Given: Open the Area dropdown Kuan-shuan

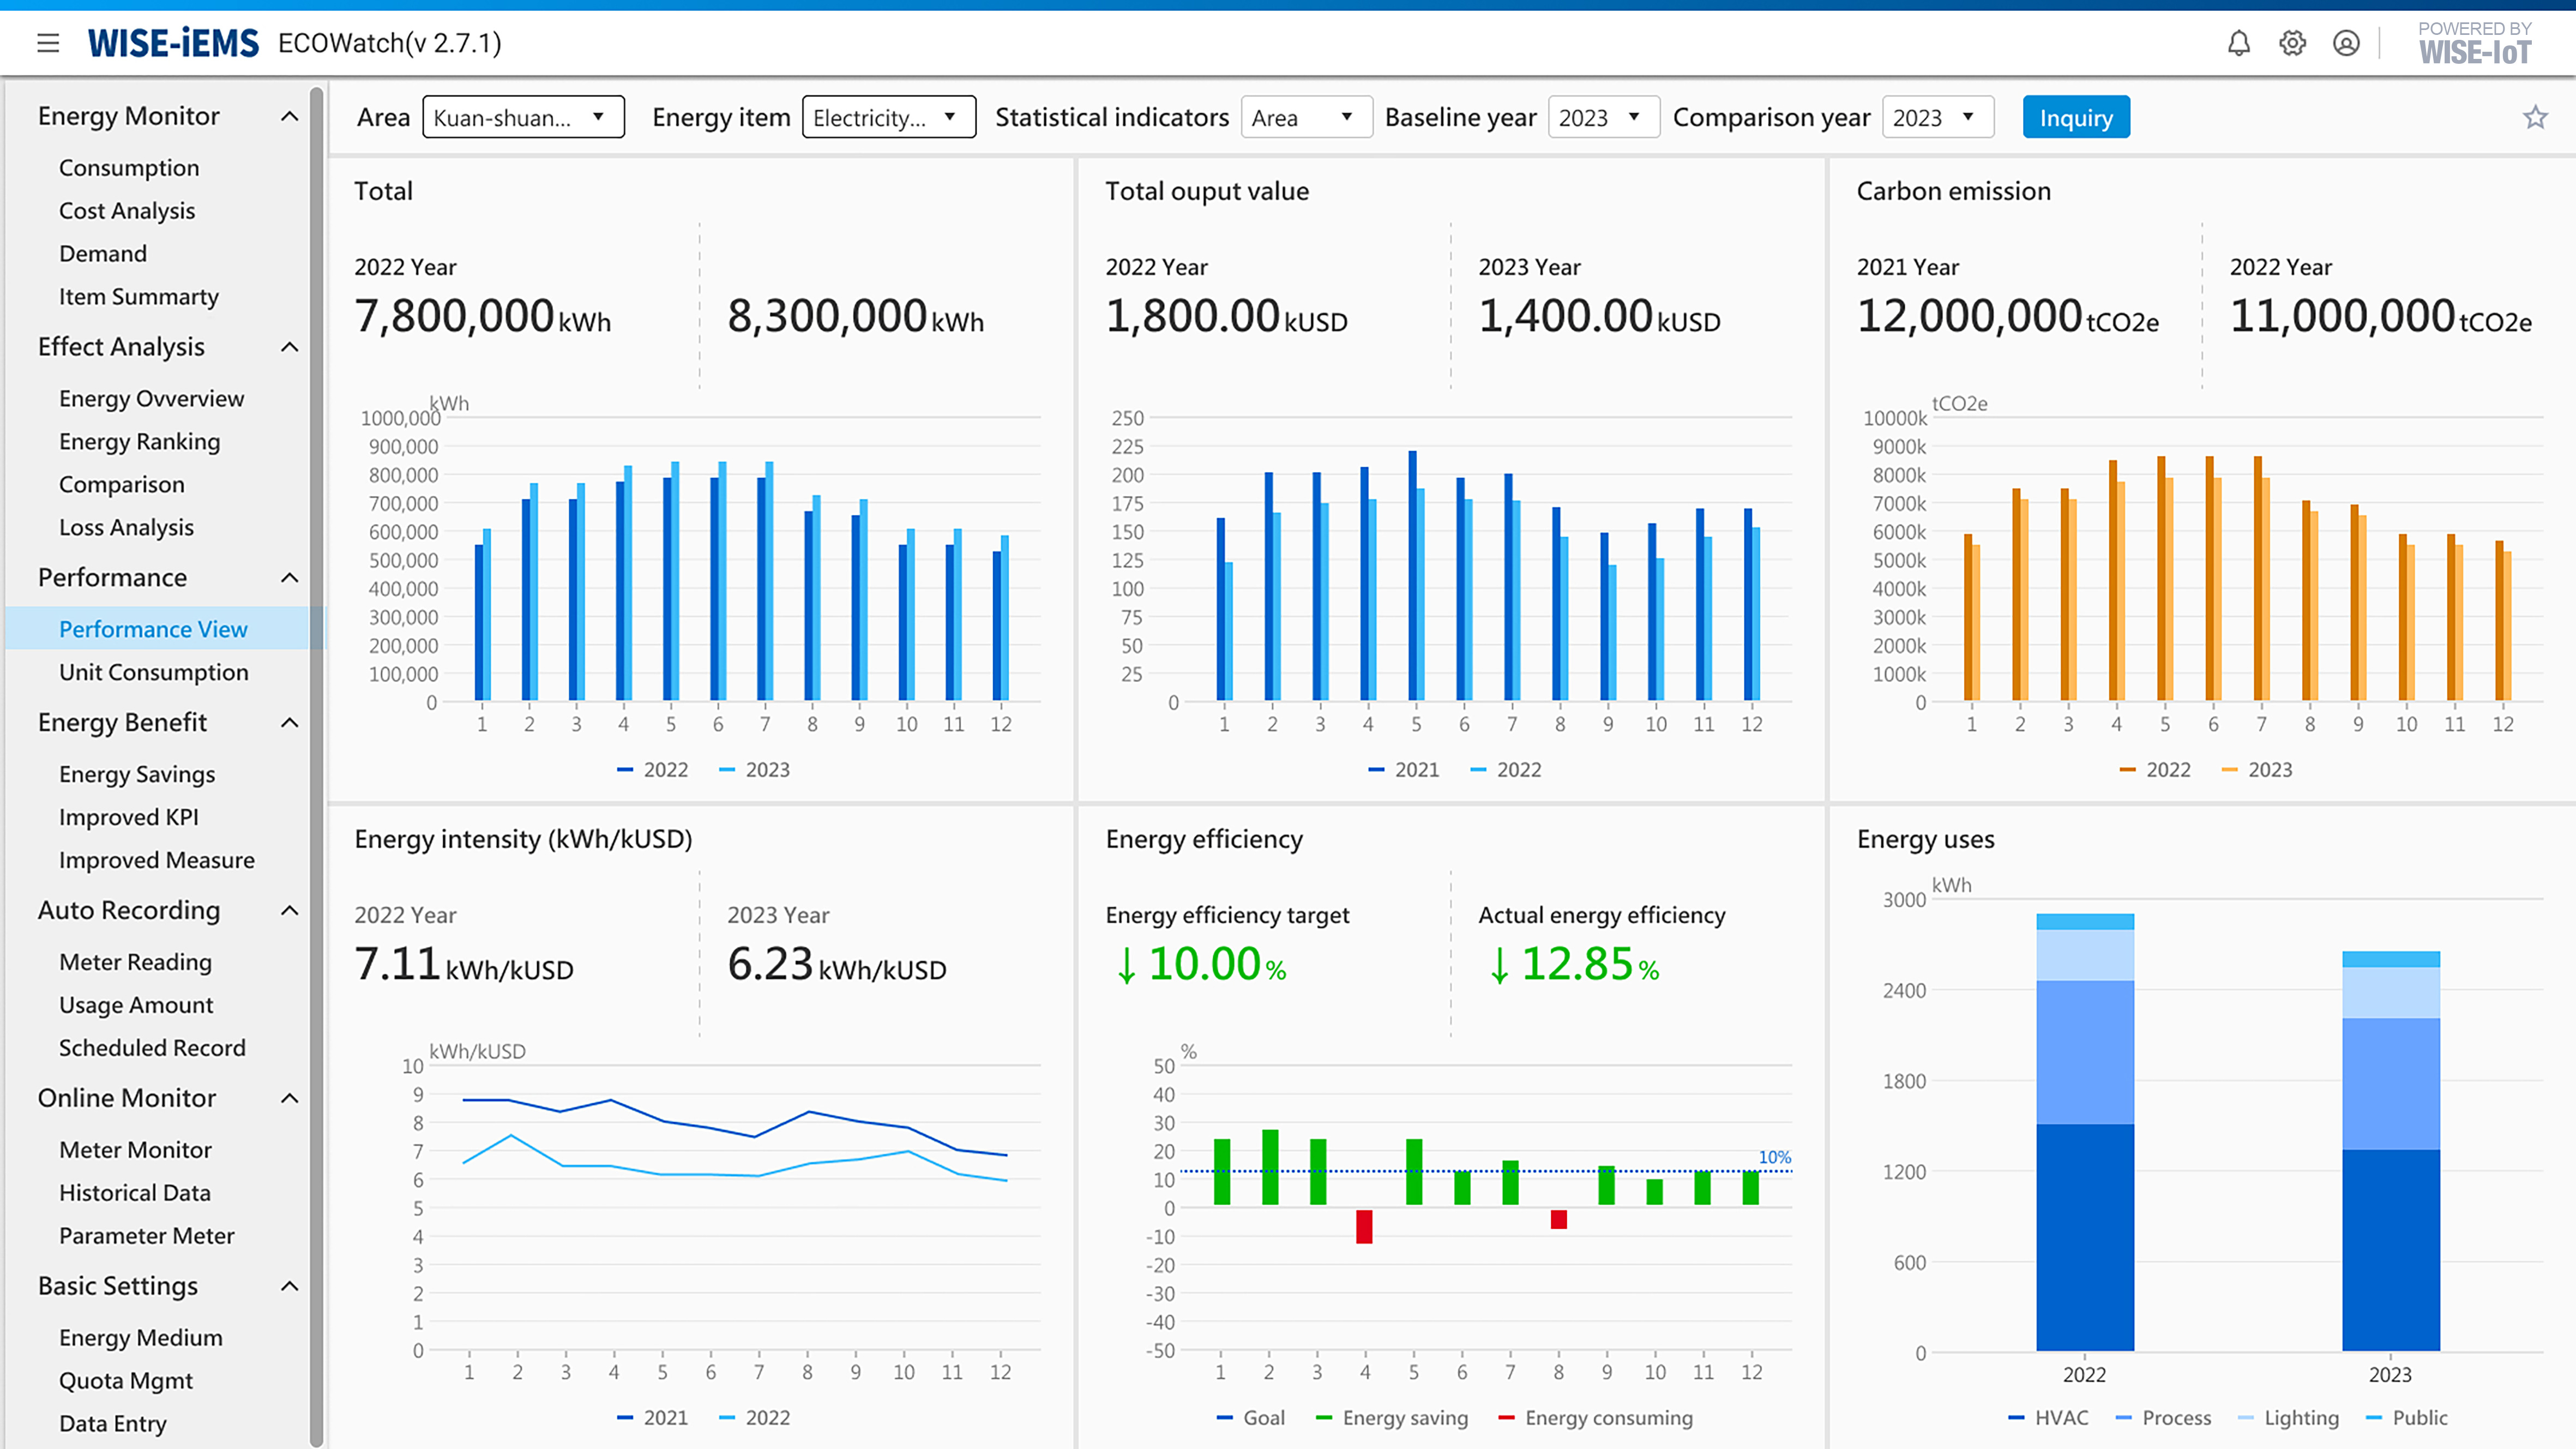Looking at the screenshot, I should [523, 118].
